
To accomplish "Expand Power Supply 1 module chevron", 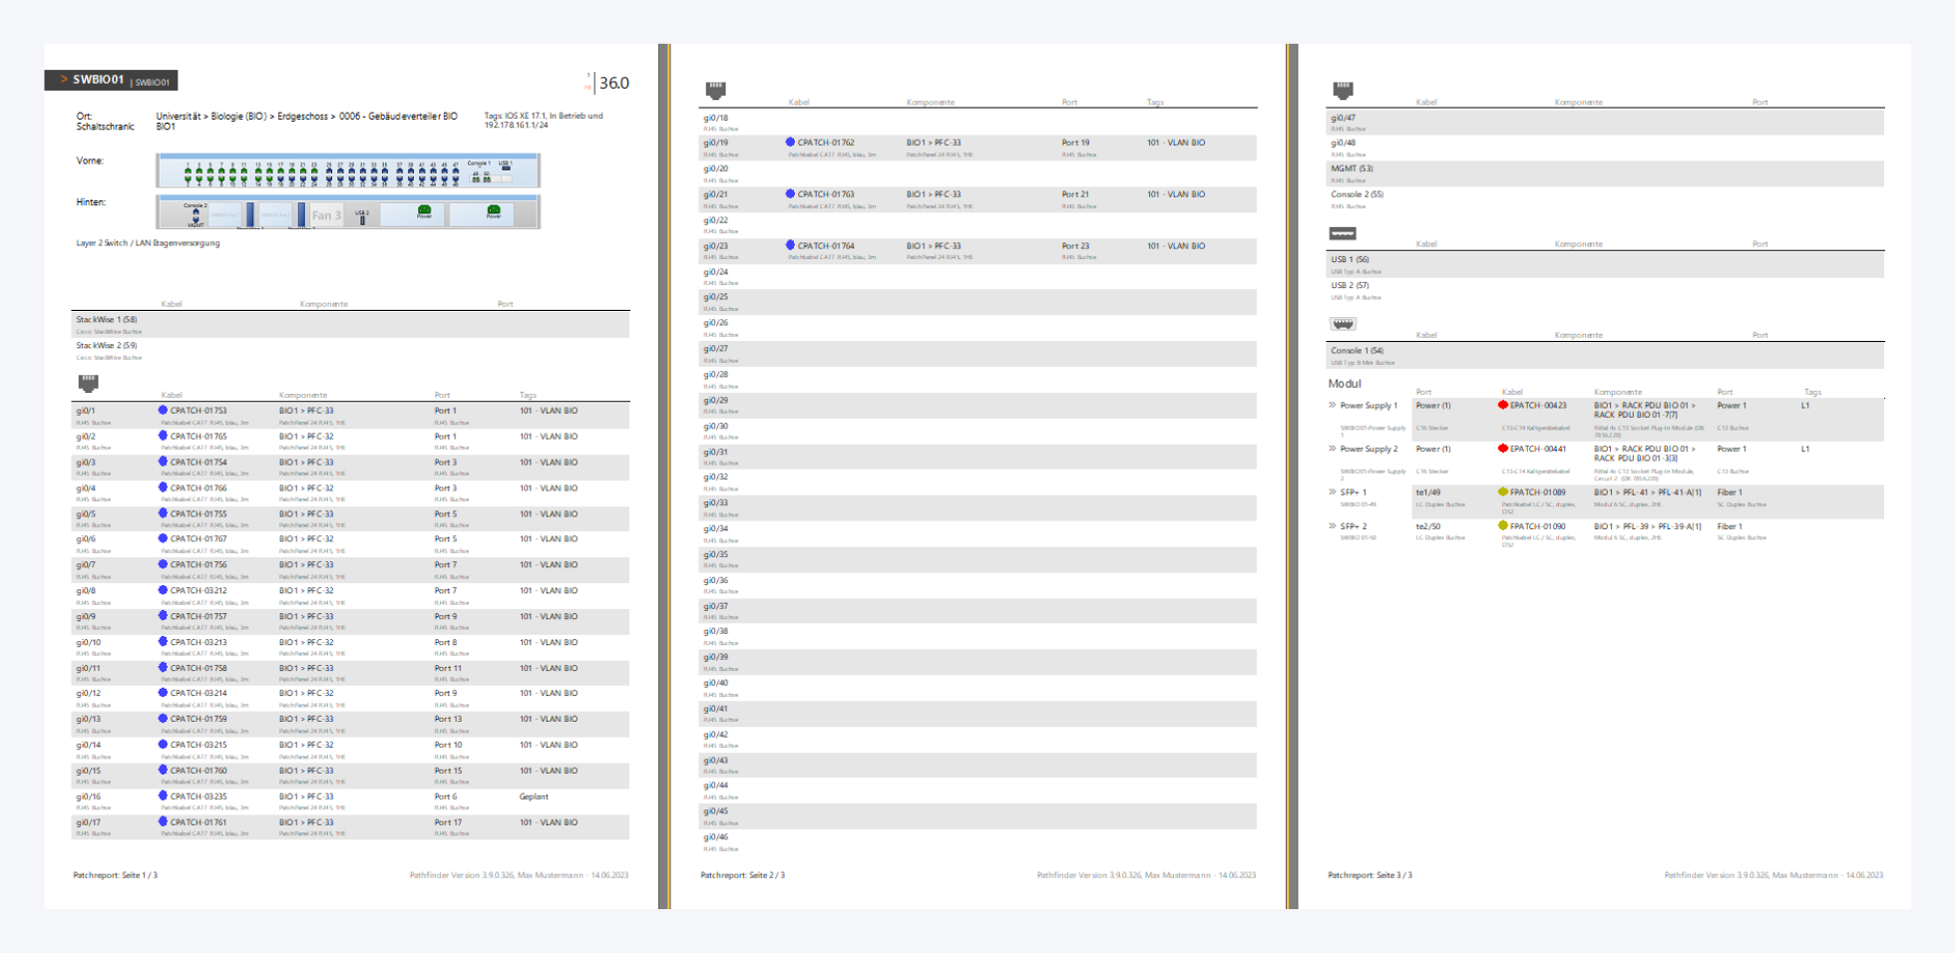I will tap(1333, 406).
